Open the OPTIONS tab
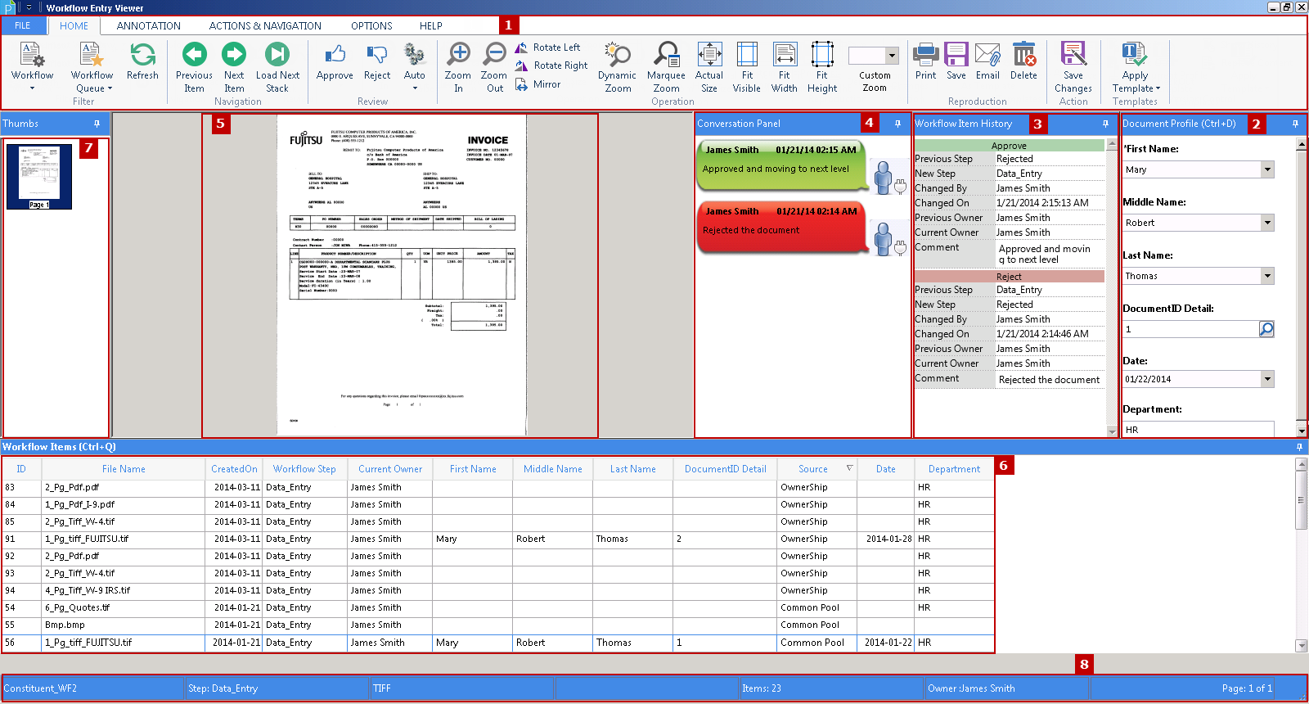The image size is (1309, 704). tap(371, 25)
